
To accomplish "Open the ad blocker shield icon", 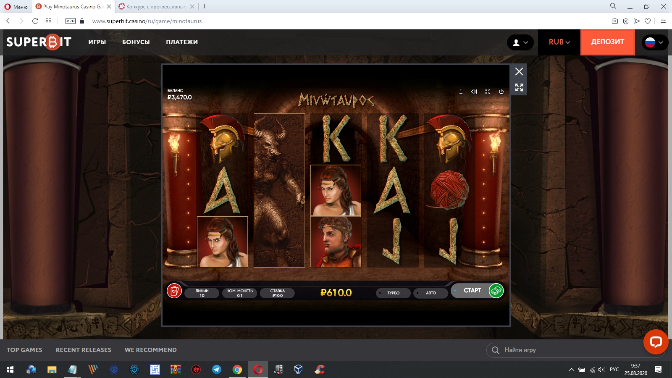I will click(626, 21).
